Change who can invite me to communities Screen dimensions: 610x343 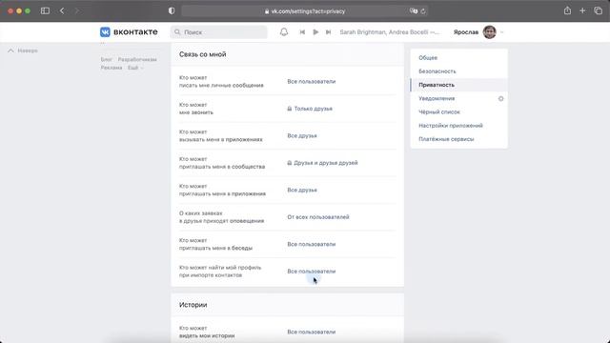pos(322,163)
